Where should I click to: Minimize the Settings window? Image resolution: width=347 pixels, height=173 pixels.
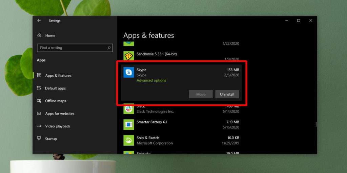point(287,21)
